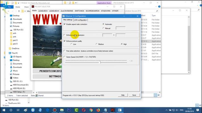The height and width of the screenshot is (113, 202).
Task: Launch Google Chrome from the taskbar
Action: coord(91,110)
